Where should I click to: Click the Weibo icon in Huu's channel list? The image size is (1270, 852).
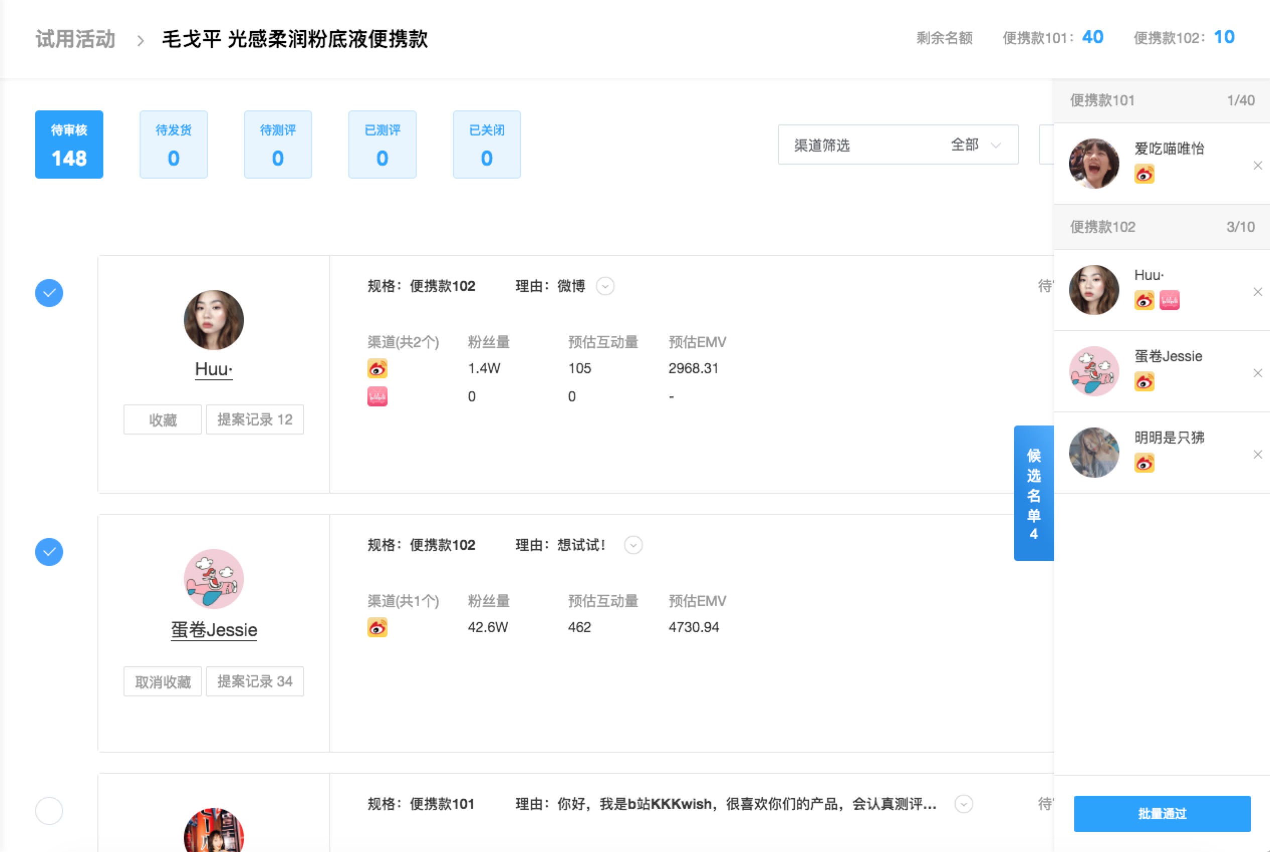click(x=378, y=368)
